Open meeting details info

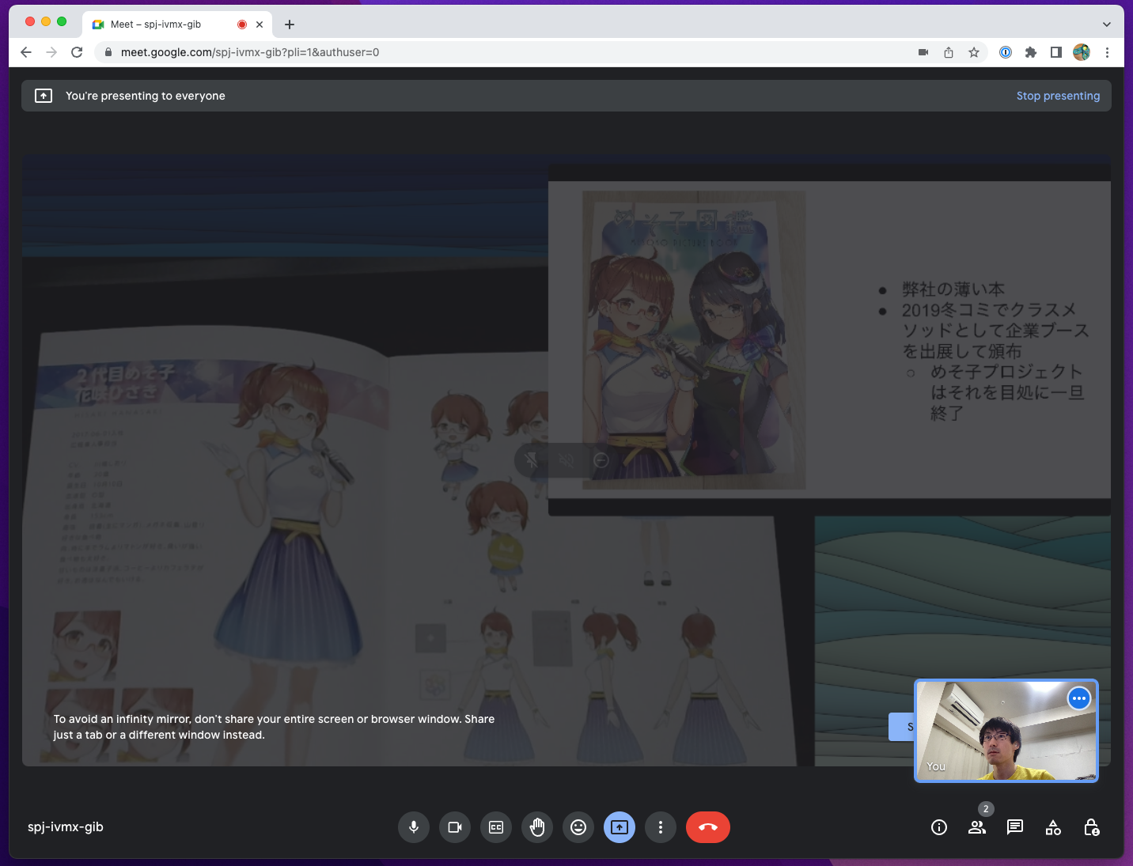tap(939, 827)
